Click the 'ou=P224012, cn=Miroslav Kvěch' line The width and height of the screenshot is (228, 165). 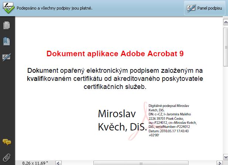[173, 123]
